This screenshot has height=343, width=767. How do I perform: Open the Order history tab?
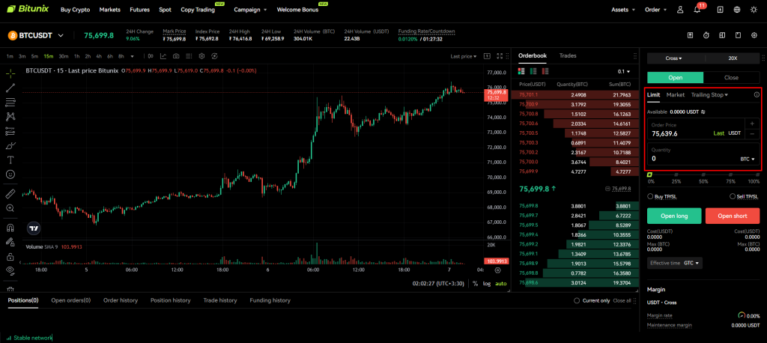coord(121,300)
